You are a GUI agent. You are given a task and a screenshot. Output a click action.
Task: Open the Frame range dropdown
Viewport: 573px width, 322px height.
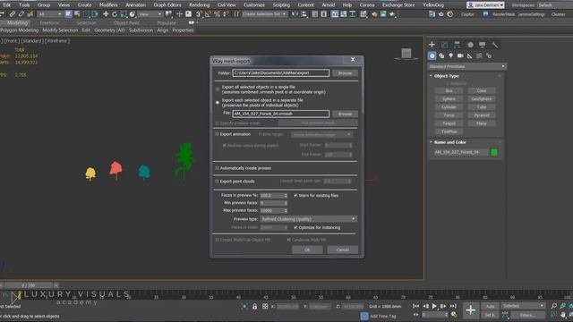pos(321,135)
